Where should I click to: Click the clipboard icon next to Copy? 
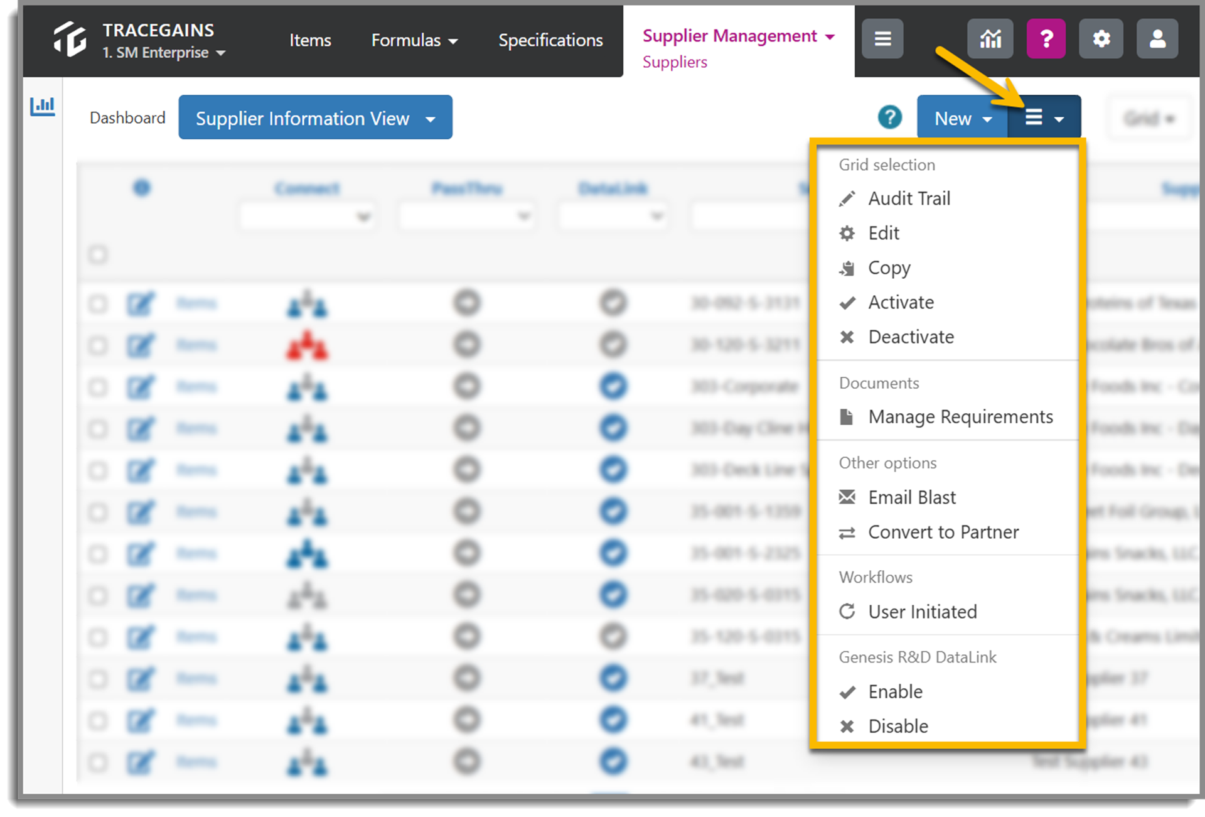[847, 268]
